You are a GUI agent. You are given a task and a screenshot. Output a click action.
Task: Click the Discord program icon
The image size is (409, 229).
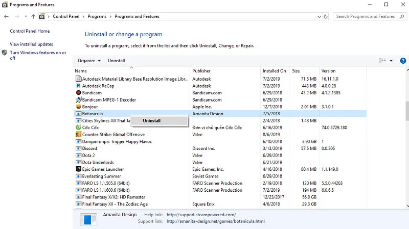[78, 148]
